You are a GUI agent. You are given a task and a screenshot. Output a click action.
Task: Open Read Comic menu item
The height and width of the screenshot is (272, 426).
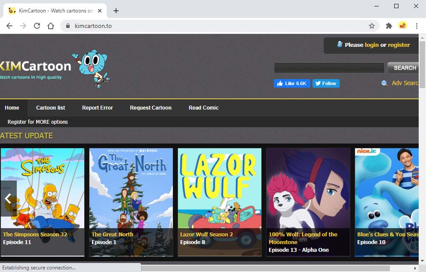(x=203, y=108)
